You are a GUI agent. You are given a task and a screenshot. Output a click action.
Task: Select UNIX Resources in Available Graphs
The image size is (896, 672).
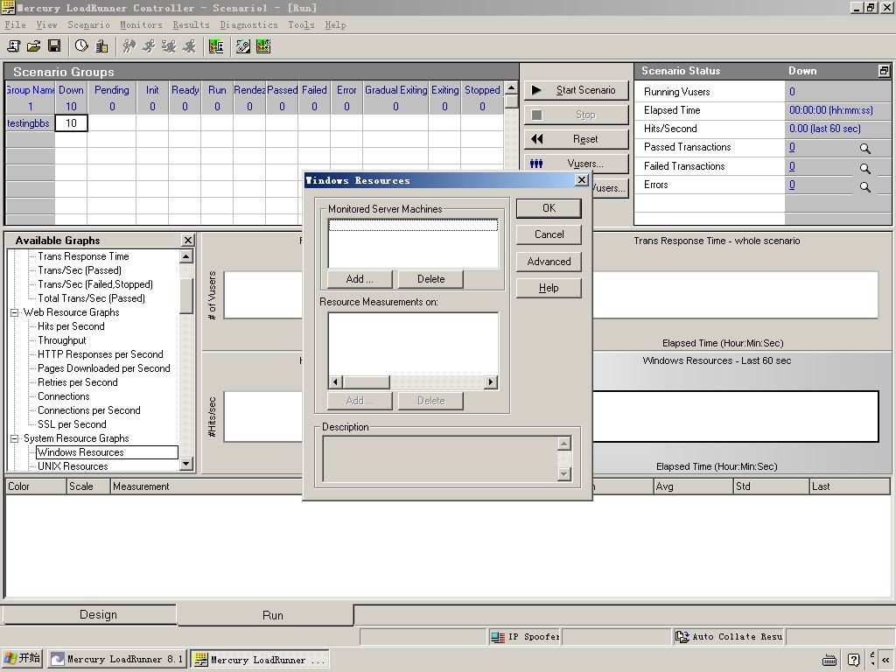coord(73,466)
